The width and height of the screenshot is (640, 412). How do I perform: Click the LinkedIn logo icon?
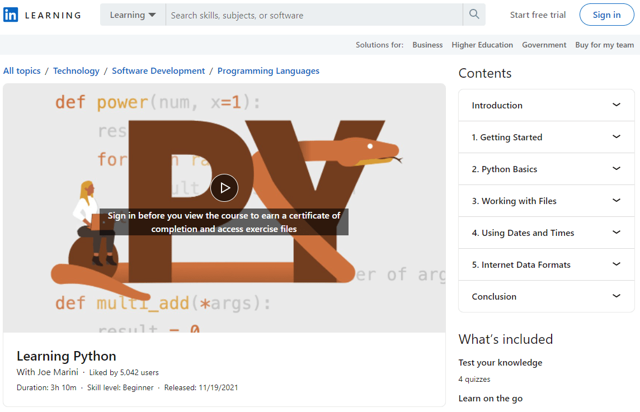point(11,15)
